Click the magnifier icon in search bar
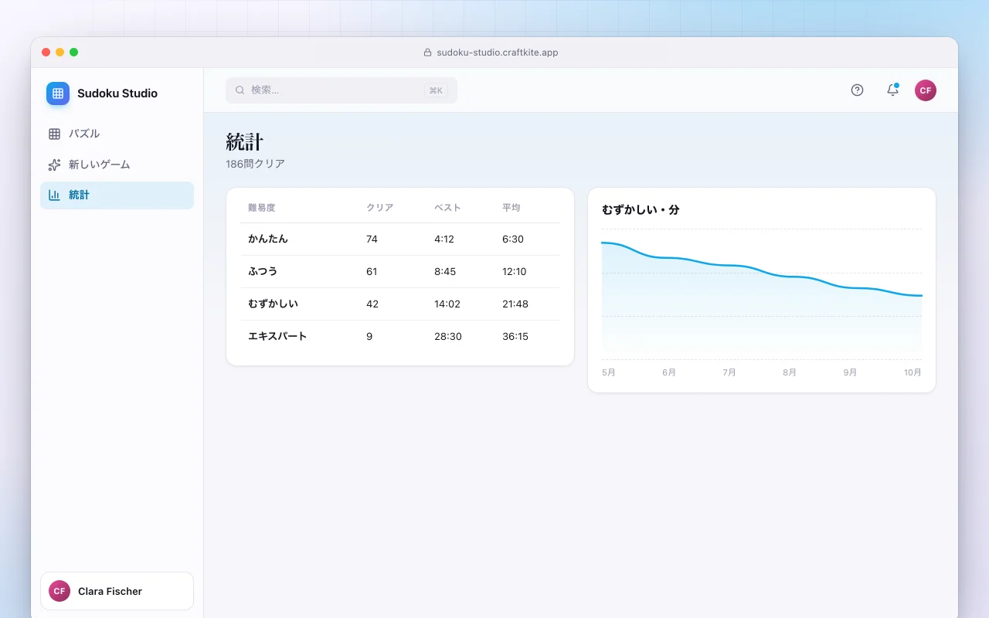Viewport: 989px width, 618px height. [240, 90]
